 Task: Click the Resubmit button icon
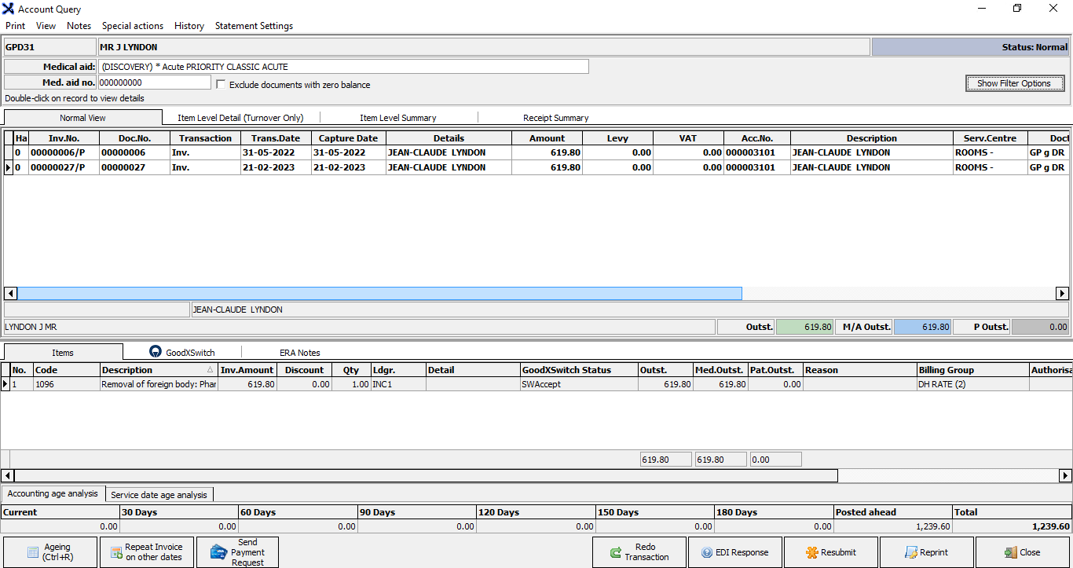click(812, 552)
